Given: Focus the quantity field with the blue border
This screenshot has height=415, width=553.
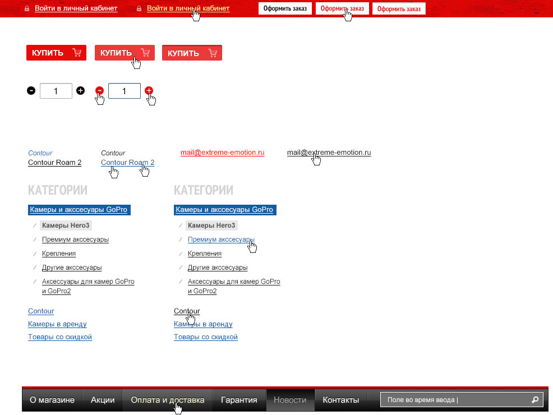Looking at the screenshot, I should [124, 91].
